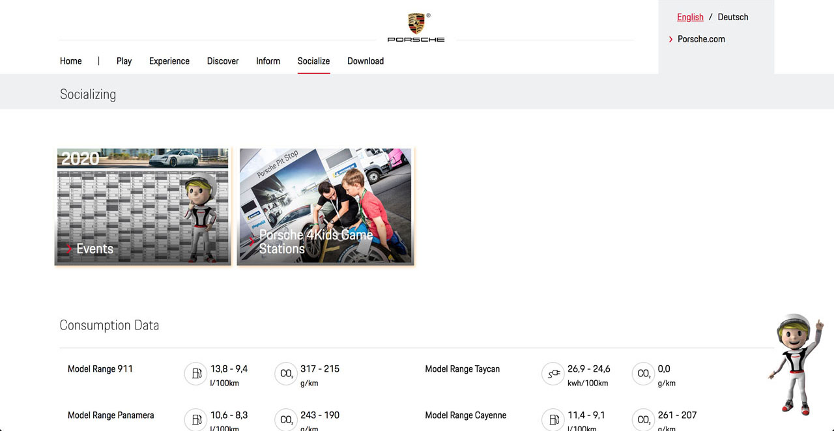This screenshot has height=431, width=834.
Task: Click the 243 - 190 emissions value
Action: coord(320,415)
